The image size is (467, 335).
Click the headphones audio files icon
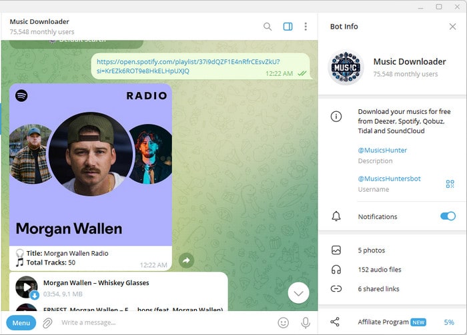click(336, 270)
